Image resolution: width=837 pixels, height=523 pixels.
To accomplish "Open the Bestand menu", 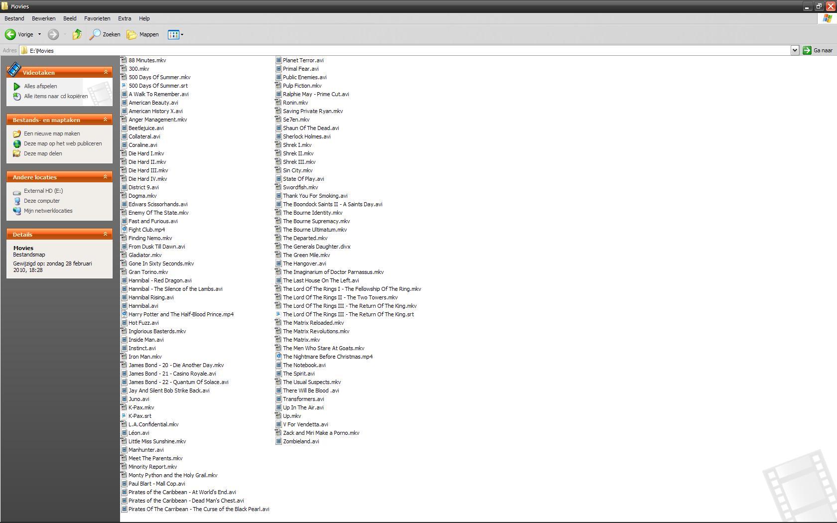I will pos(14,18).
